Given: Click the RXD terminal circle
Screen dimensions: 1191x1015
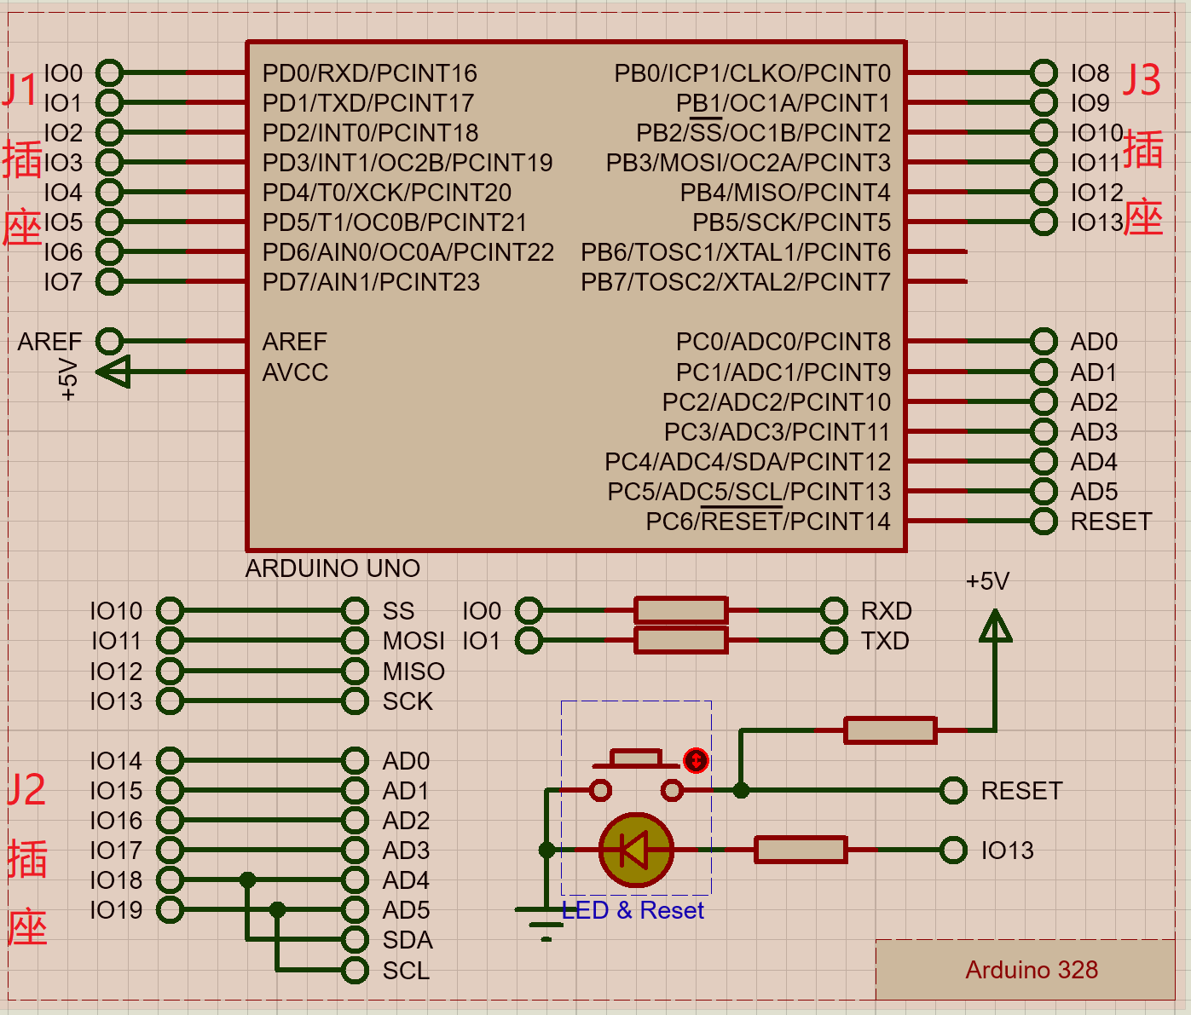Looking at the screenshot, I should tap(834, 610).
